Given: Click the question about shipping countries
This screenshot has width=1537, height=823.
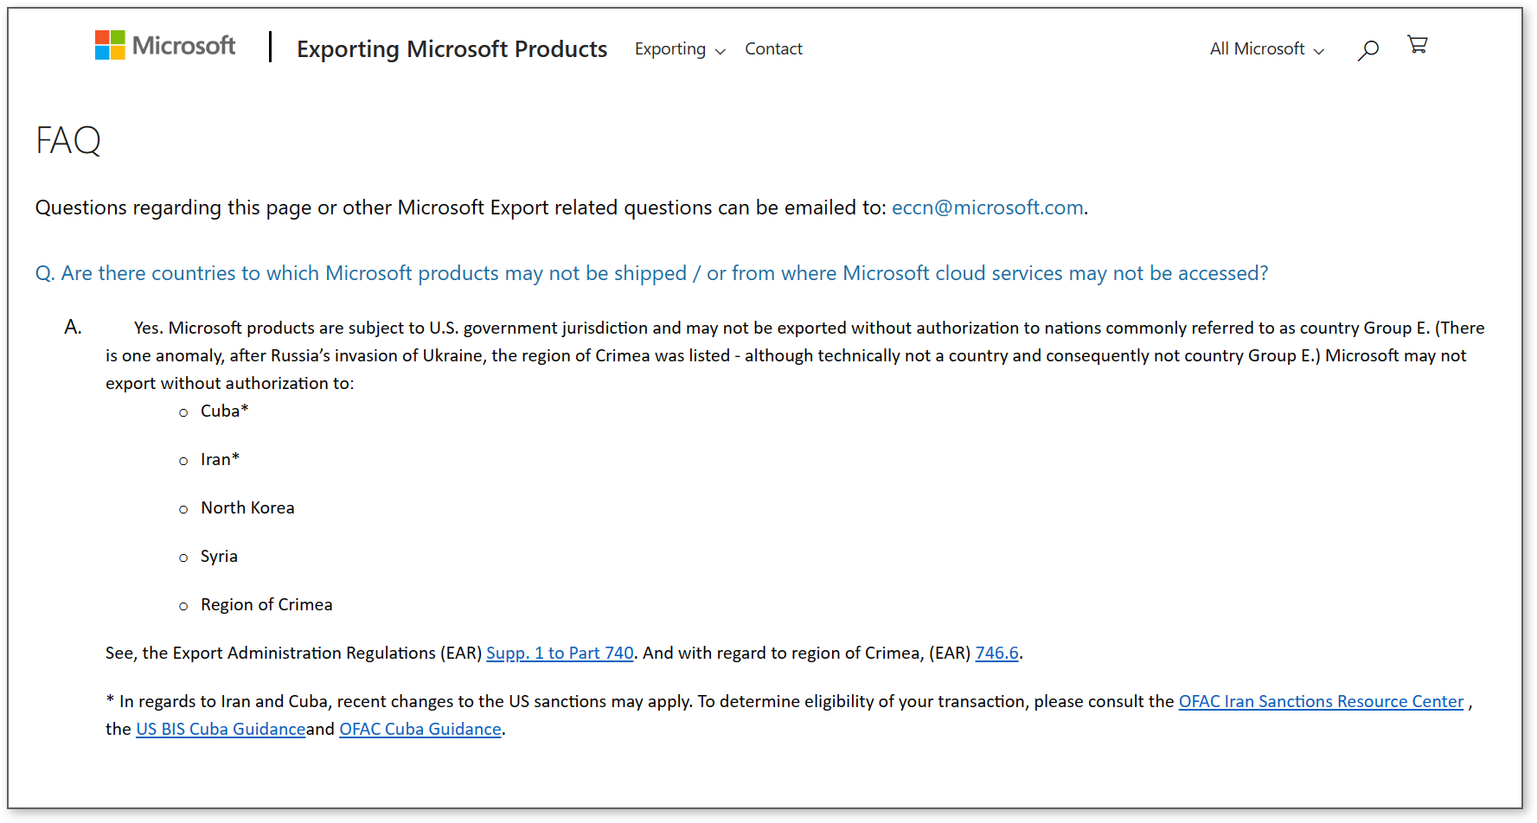Looking at the screenshot, I should point(651,273).
